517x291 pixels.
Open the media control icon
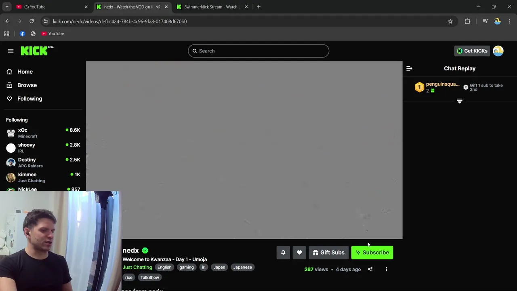485,21
